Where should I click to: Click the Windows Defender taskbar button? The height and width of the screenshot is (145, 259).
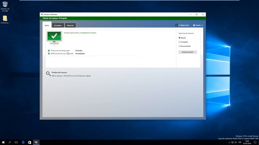pos(36,142)
